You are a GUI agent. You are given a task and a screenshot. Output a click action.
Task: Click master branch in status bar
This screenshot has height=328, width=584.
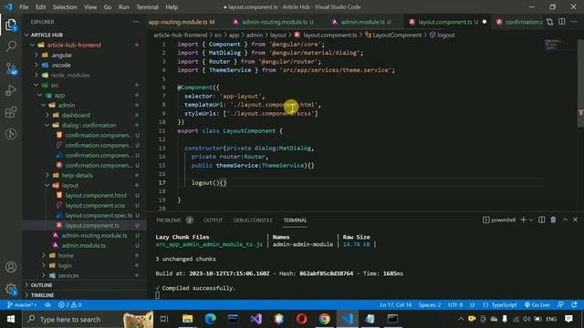(22, 305)
